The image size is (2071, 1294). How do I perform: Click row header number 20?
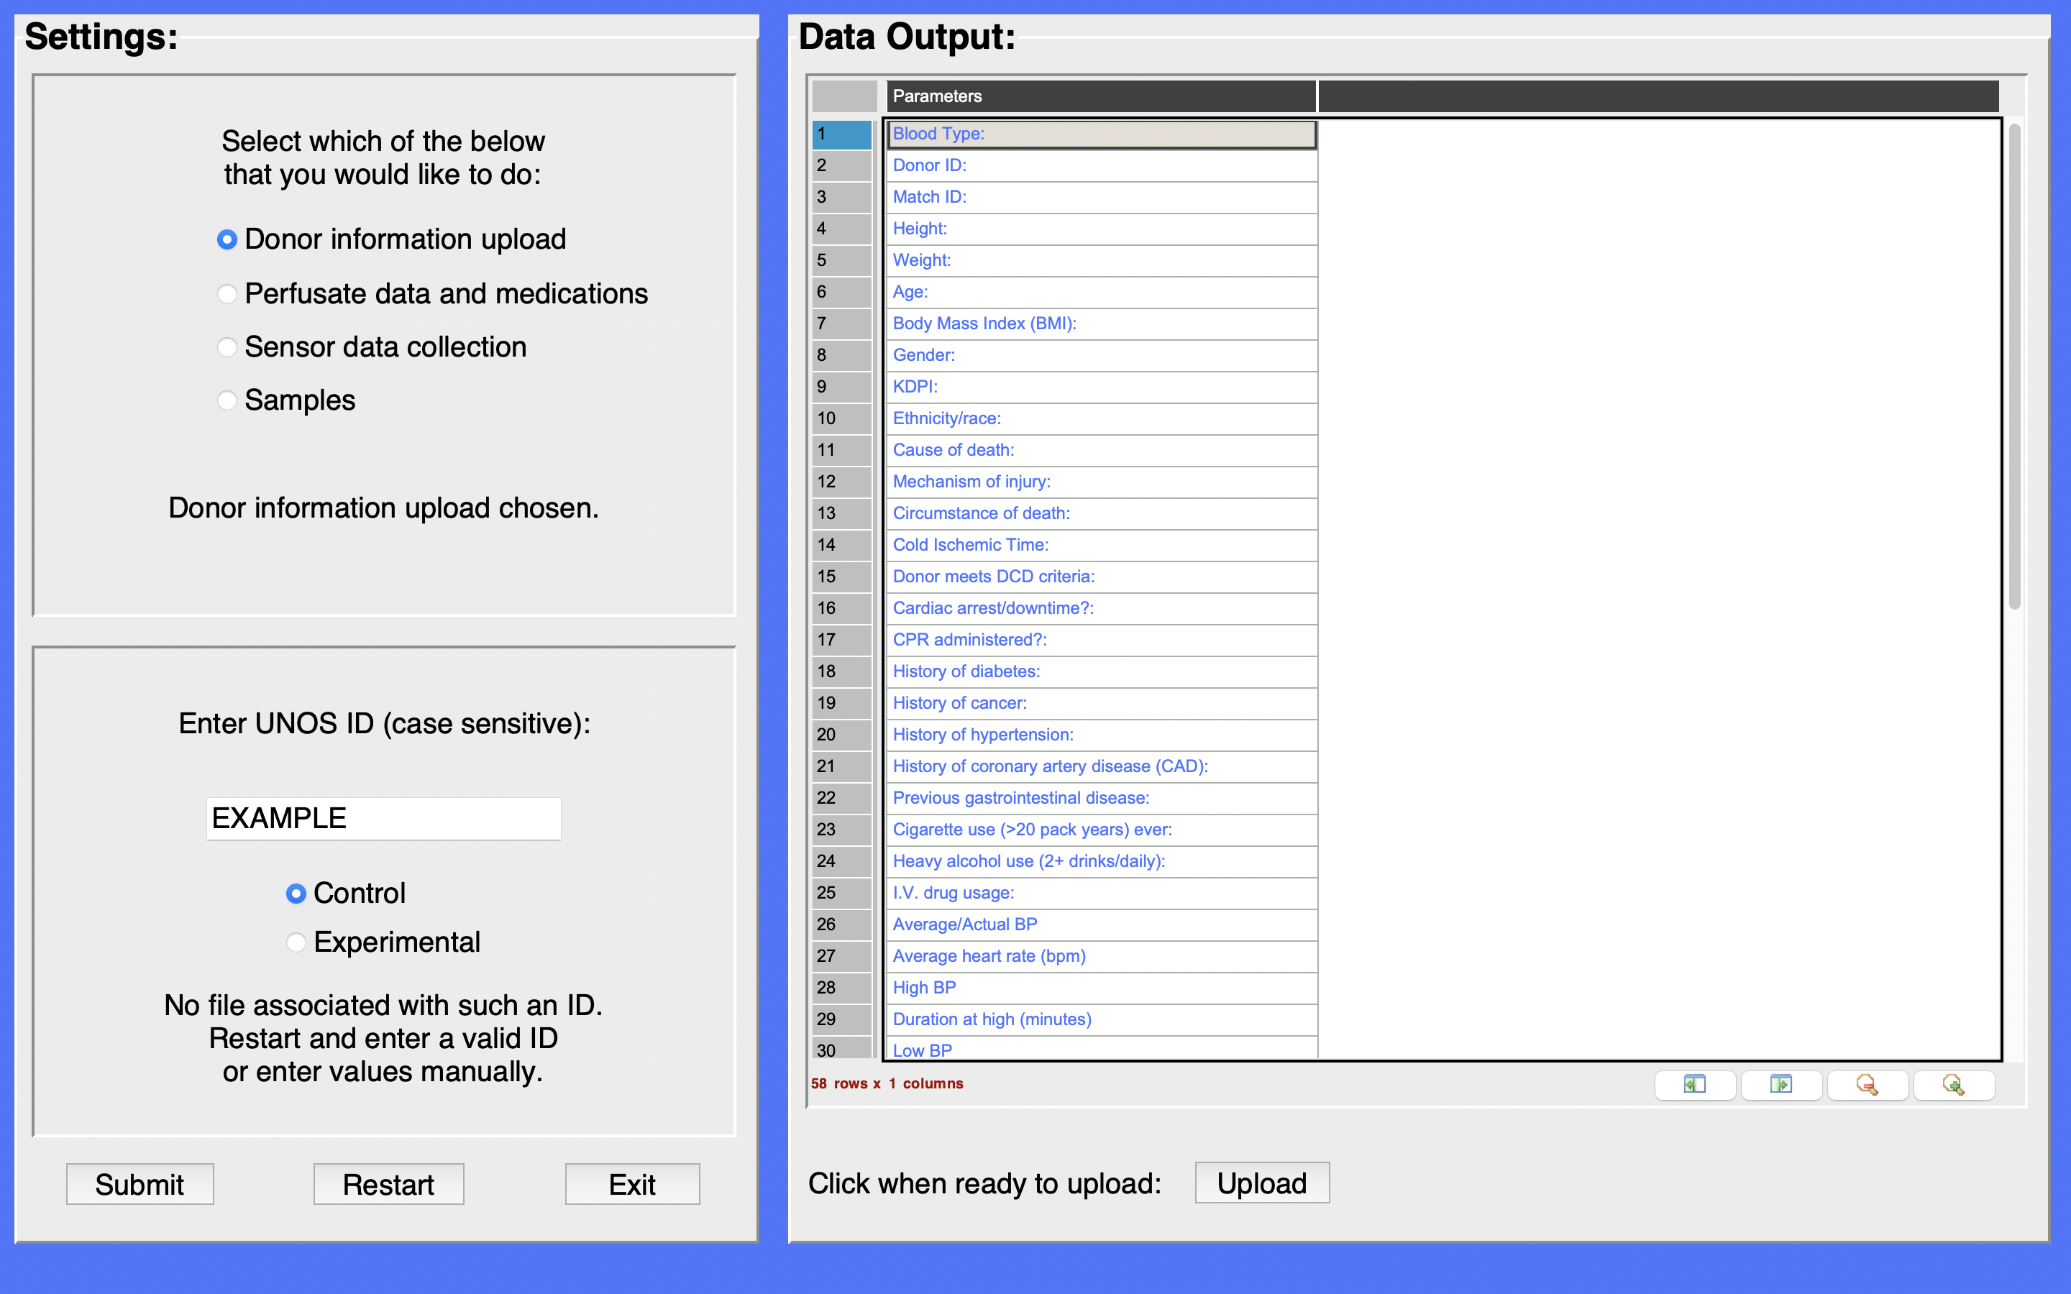(x=842, y=736)
